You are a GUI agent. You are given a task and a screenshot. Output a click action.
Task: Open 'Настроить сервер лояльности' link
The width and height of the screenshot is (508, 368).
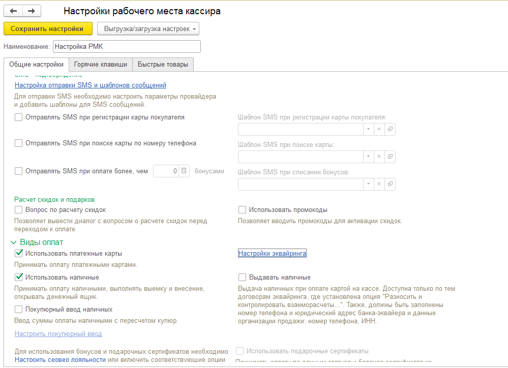click(x=61, y=359)
